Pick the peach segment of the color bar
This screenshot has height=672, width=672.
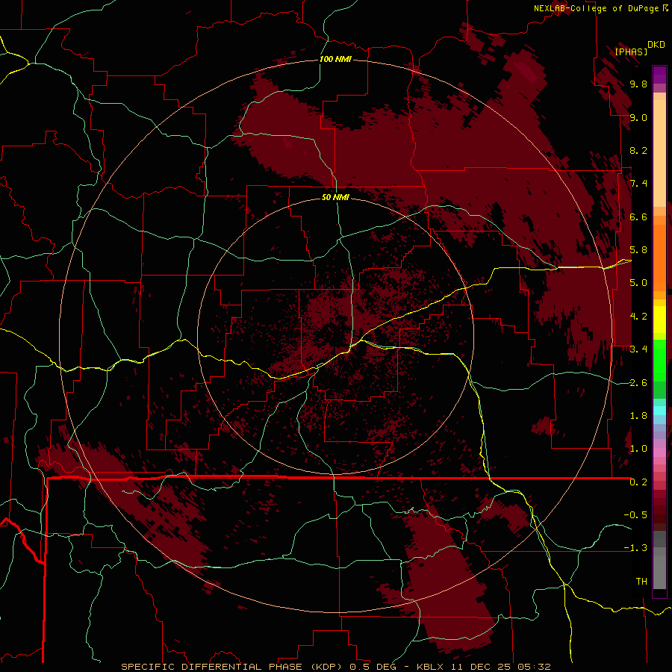click(659, 153)
